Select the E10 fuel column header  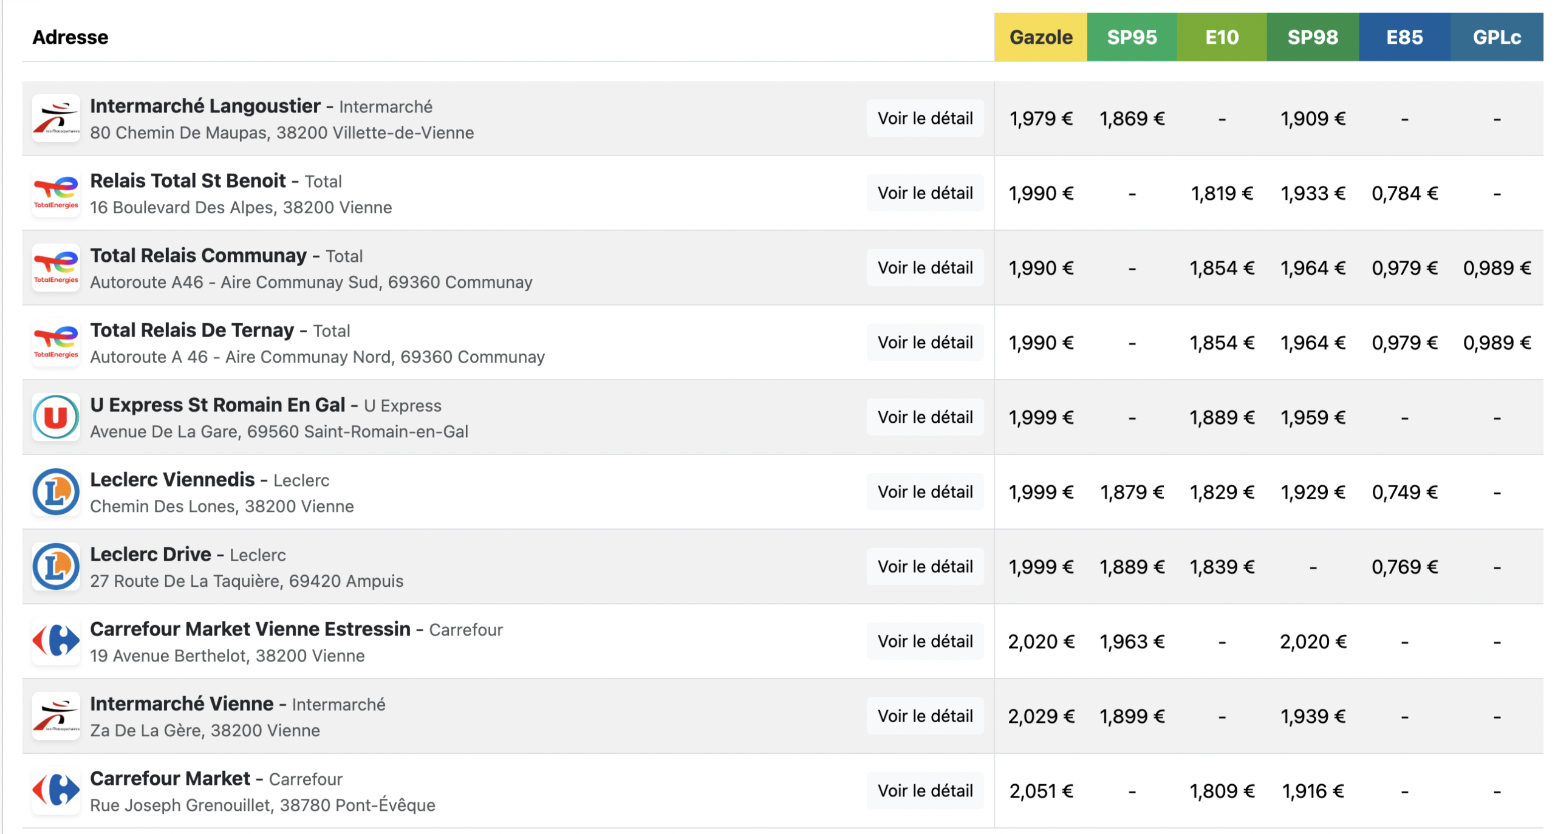click(x=1221, y=37)
